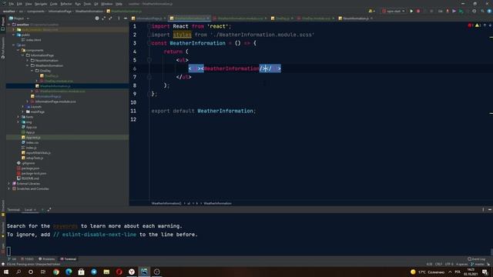Collapse the public folder

(x=14, y=35)
